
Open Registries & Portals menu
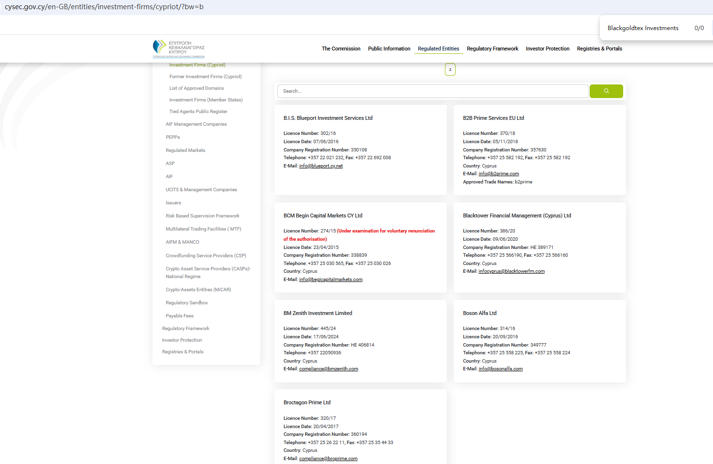(x=599, y=49)
